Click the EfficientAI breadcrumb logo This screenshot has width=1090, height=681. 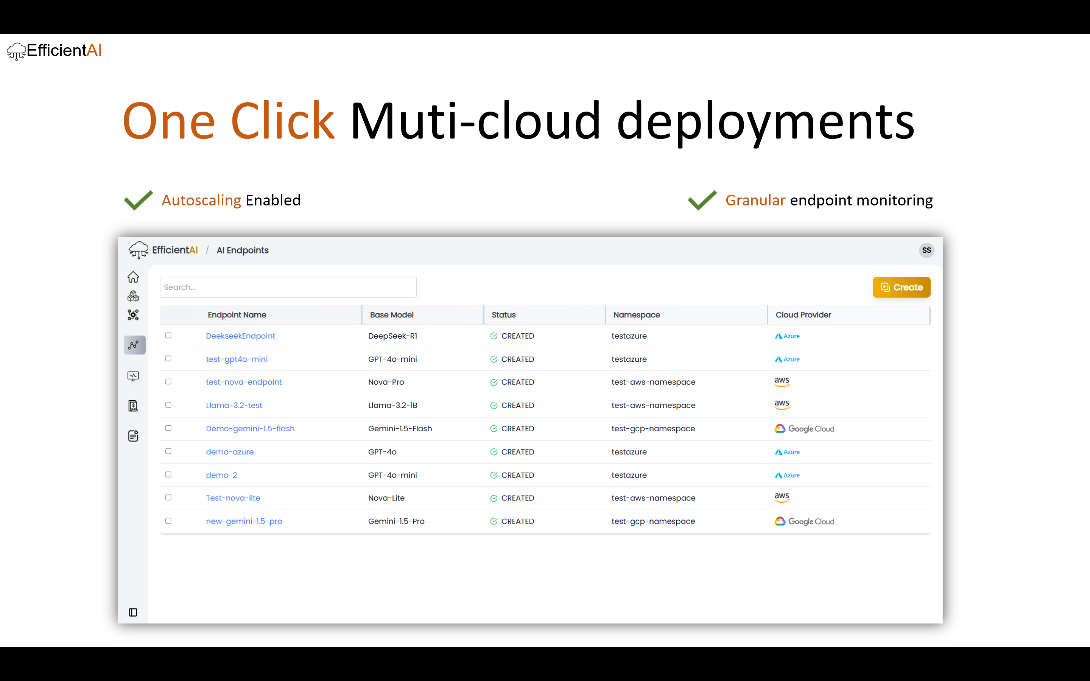(163, 250)
